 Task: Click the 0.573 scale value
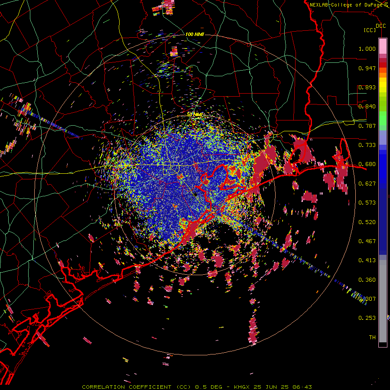tap(367, 203)
